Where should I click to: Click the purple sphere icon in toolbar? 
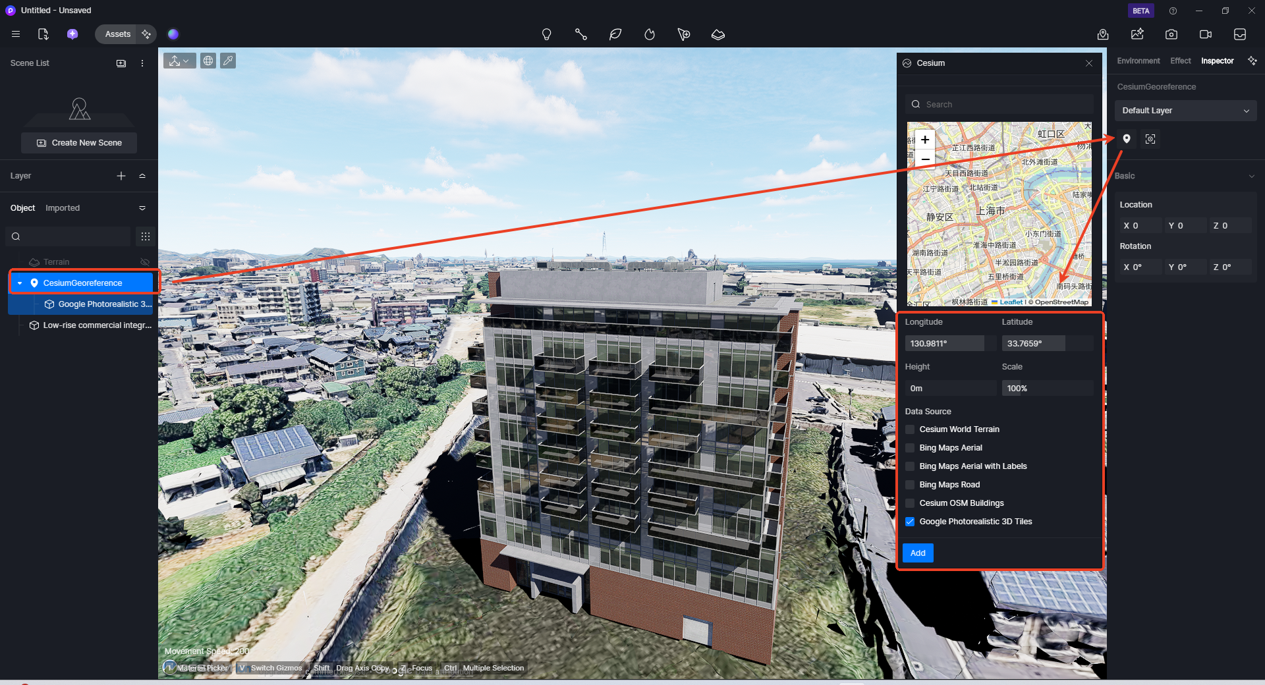coord(173,34)
